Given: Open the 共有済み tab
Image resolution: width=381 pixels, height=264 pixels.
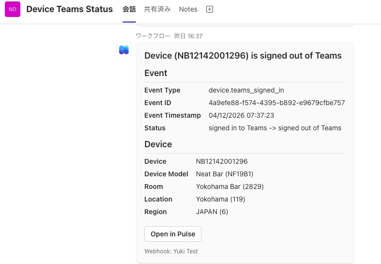Looking at the screenshot, I should pos(157,9).
